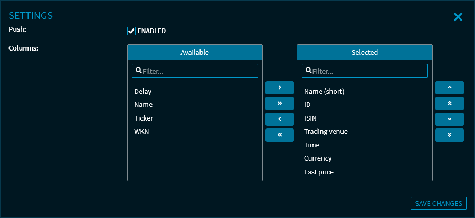Close the Settings dialog with the X
475x218 pixels.
pos(458,17)
